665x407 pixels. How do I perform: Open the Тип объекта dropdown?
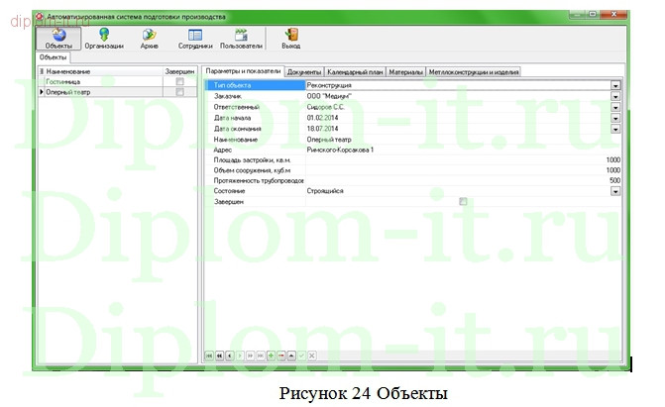click(615, 85)
